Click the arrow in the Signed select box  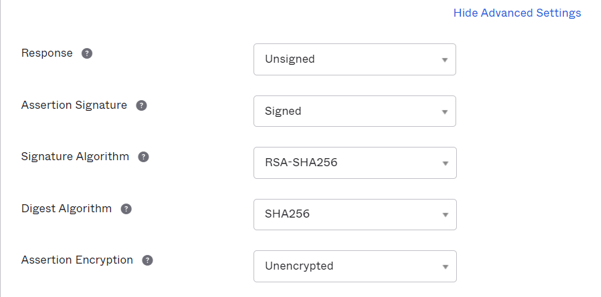[x=445, y=112]
